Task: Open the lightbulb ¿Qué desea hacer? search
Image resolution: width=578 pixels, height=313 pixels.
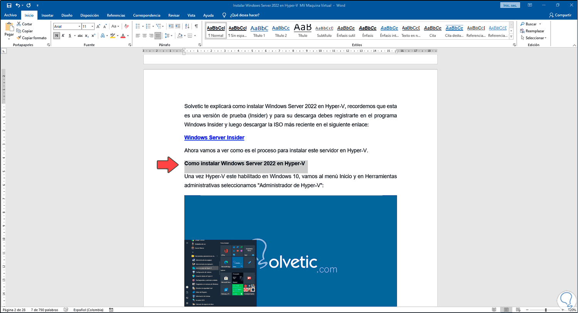Action: 241,15
